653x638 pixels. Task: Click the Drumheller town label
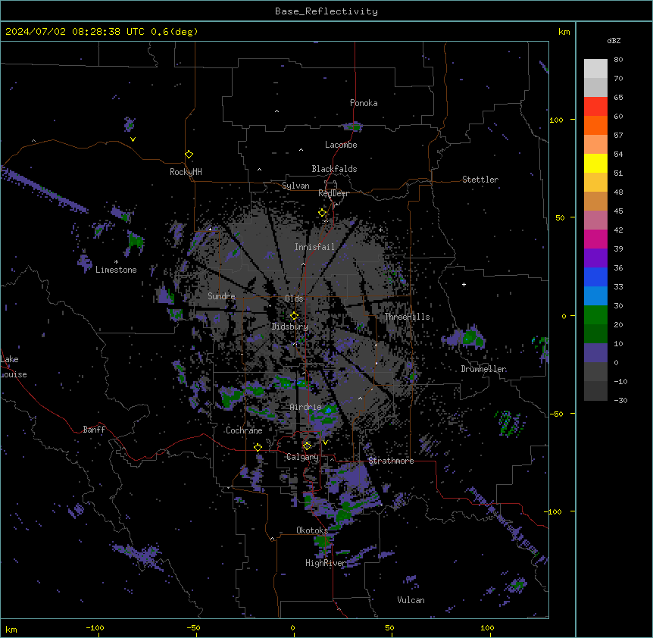(x=483, y=369)
